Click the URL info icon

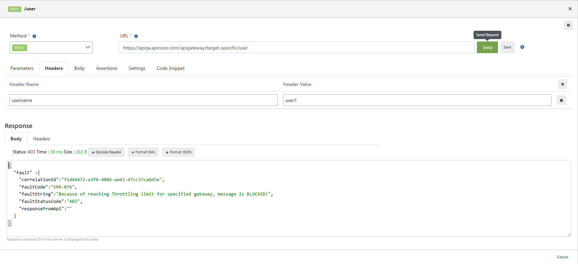click(136, 36)
